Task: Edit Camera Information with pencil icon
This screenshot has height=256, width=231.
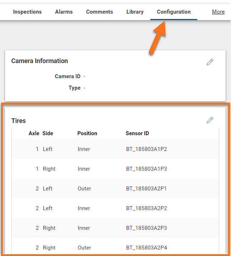Action: pyautogui.click(x=210, y=62)
